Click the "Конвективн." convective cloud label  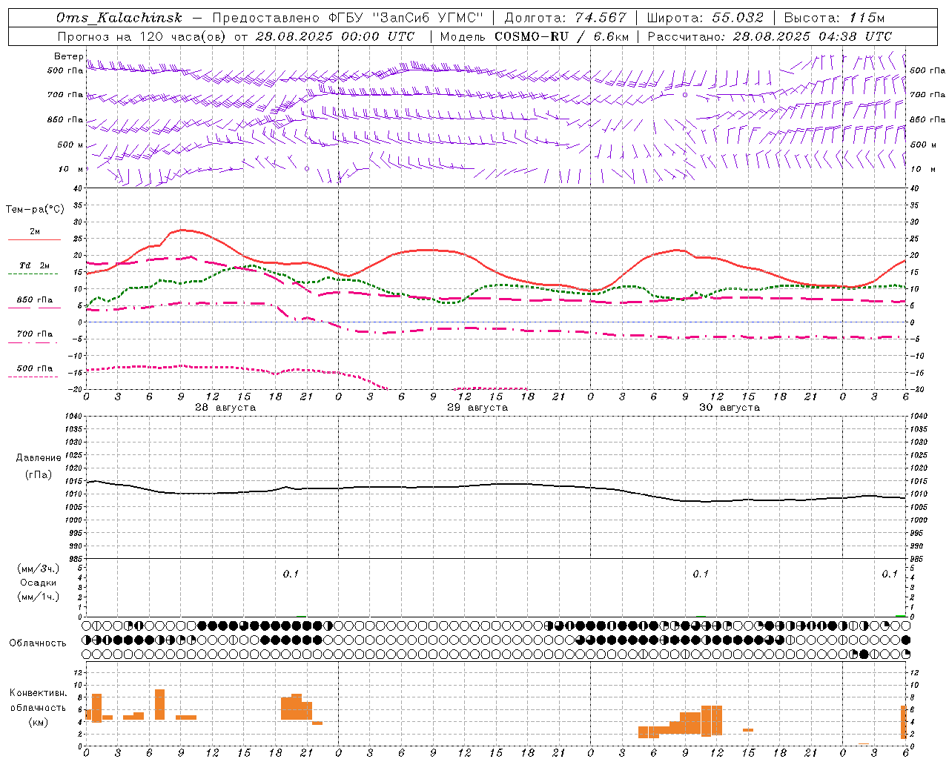38,693
